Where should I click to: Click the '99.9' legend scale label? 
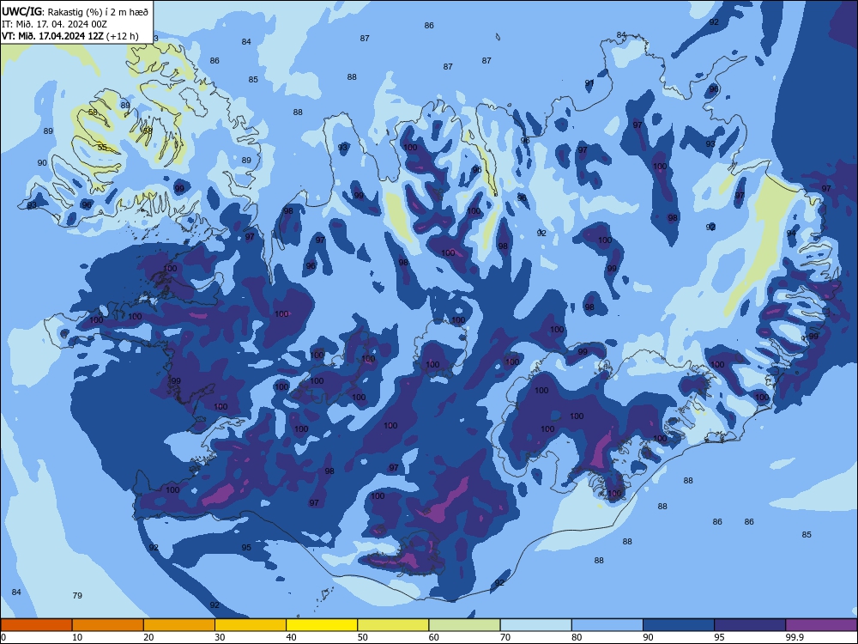coord(795,637)
